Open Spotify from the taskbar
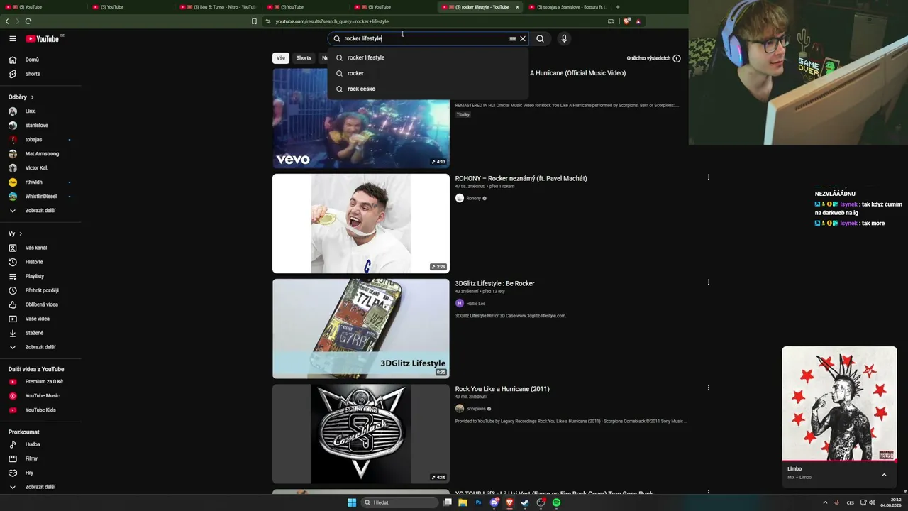This screenshot has width=908, height=511. [x=556, y=502]
